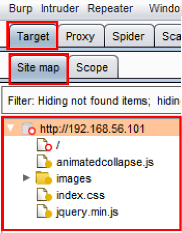This screenshot has width=182, height=233.
Task: Click the Filter bar to edit filters
Action: click(x=91, y=100)
